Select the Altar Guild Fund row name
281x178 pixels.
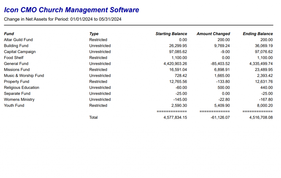tap(18, 40)
